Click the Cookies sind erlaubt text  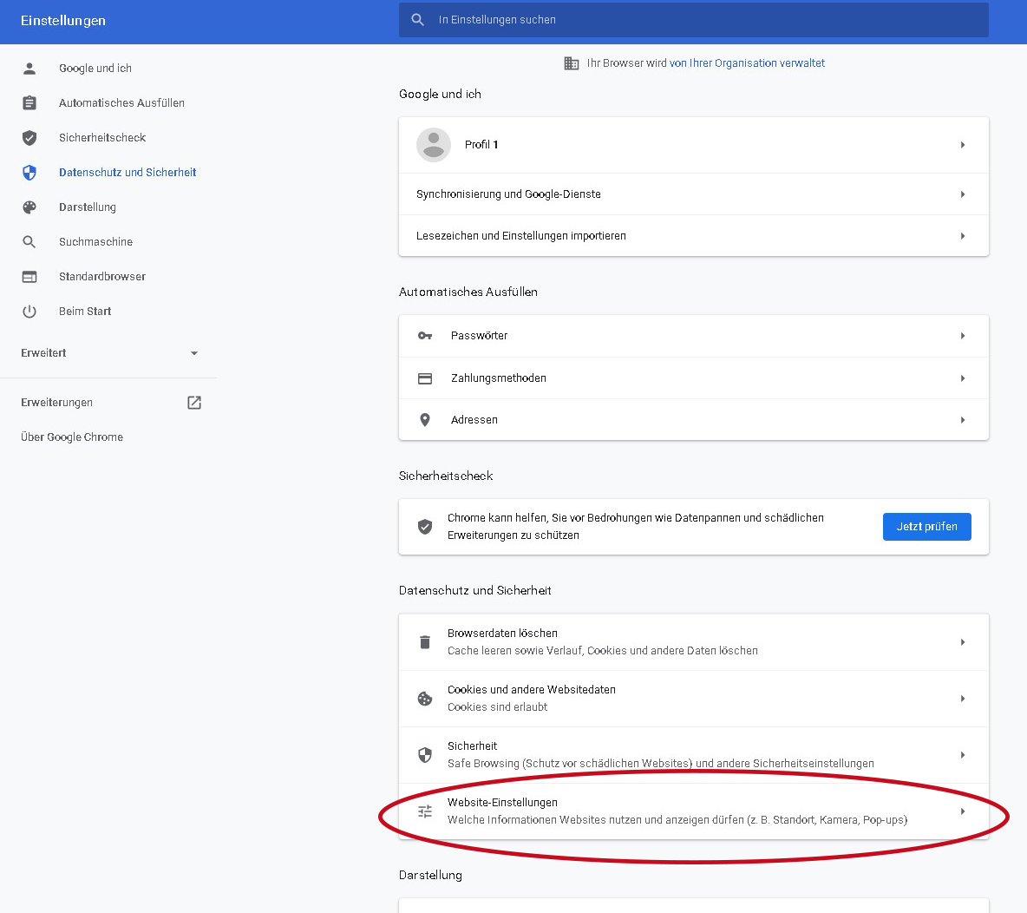click(x=497, y=707)
